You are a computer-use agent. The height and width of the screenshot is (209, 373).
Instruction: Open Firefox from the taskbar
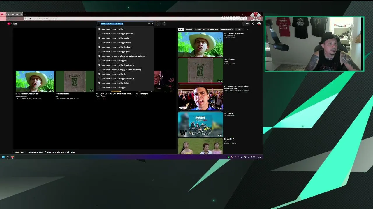tap(13, 157)
